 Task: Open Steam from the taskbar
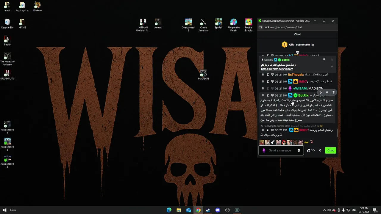(x=208, y=210)
